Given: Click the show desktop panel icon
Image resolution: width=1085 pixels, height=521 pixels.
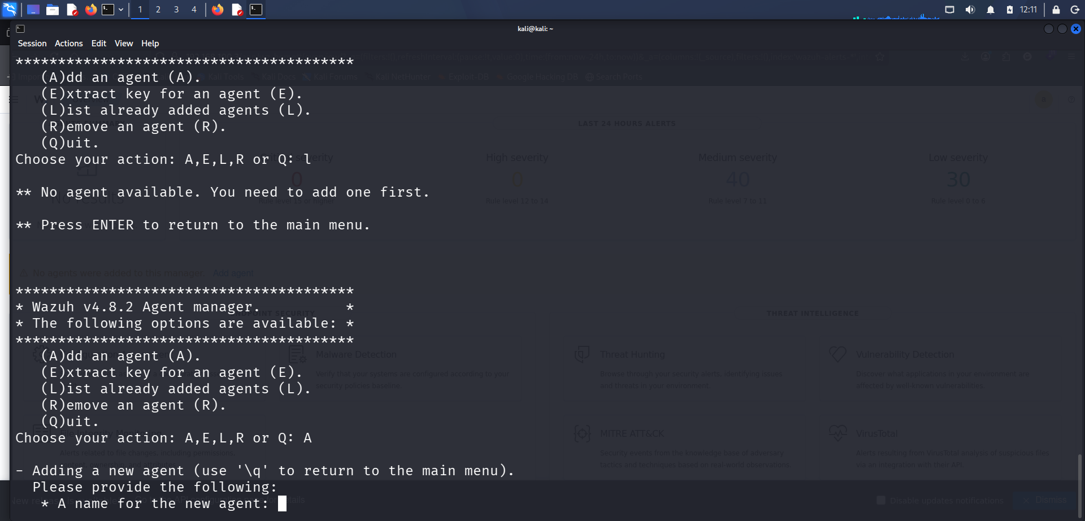Looking at the screenshot, I should 33,10.
